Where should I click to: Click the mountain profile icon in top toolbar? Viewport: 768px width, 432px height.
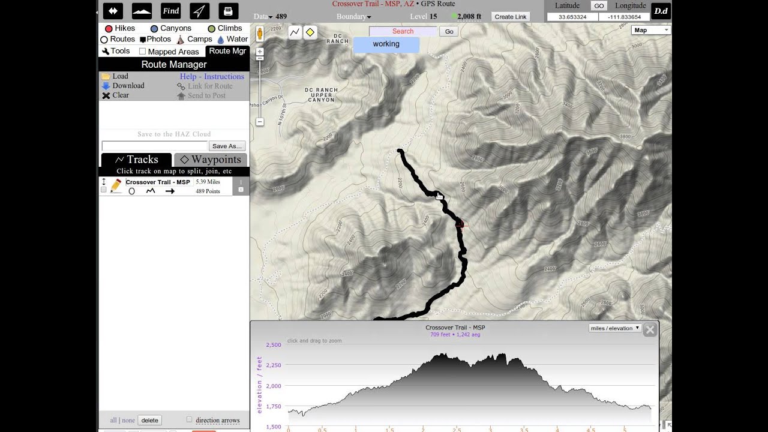142,11
